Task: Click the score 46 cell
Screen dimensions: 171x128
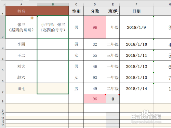Action: (95, 66)
